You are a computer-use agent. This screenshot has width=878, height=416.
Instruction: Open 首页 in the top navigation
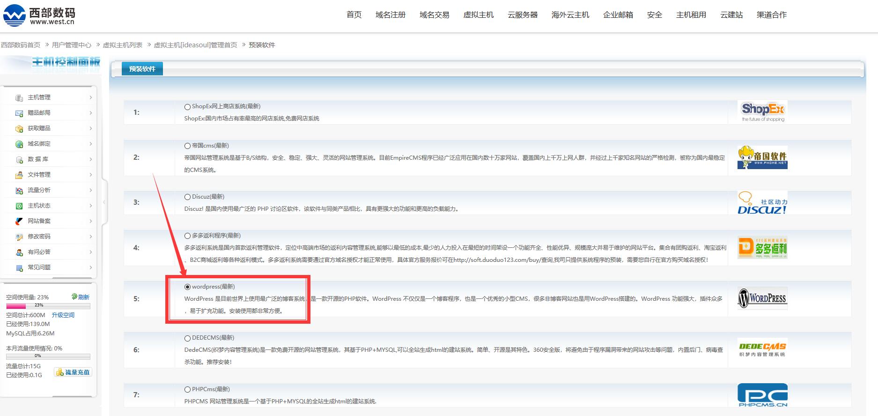(x=354, y=15)
